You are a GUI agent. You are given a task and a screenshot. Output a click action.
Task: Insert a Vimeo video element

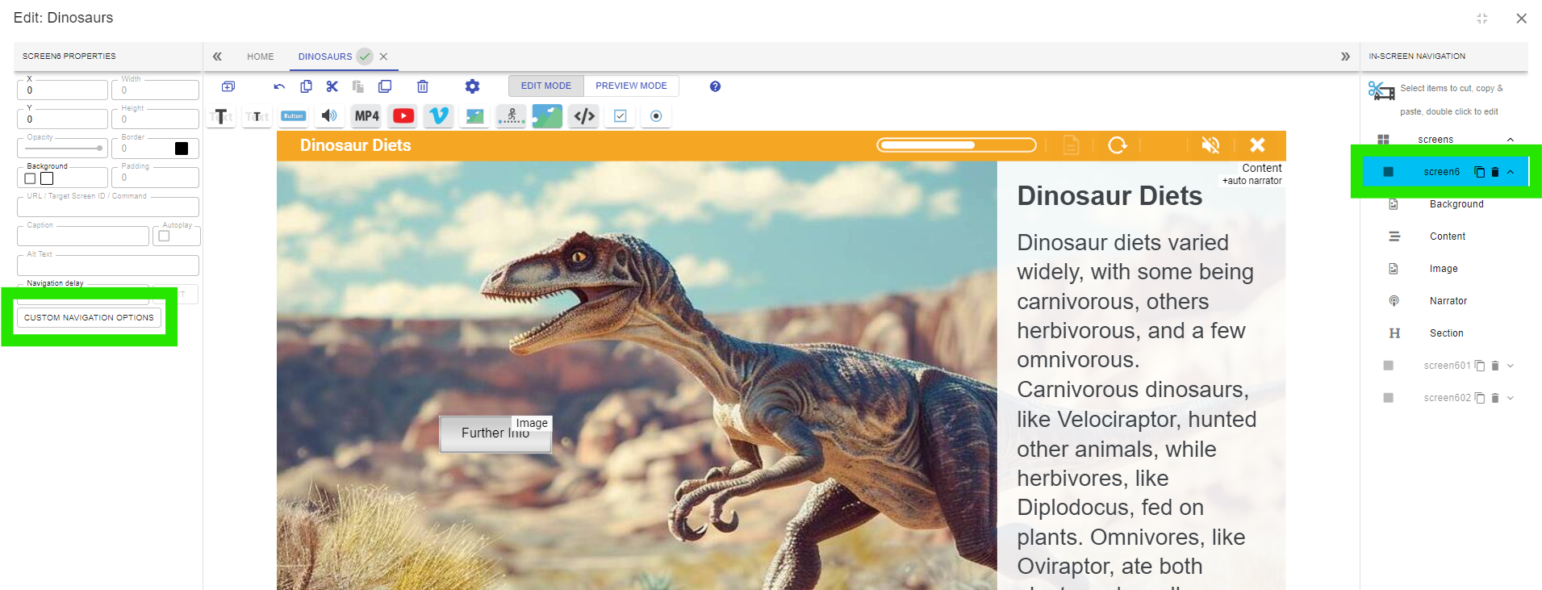click(439, 116)
